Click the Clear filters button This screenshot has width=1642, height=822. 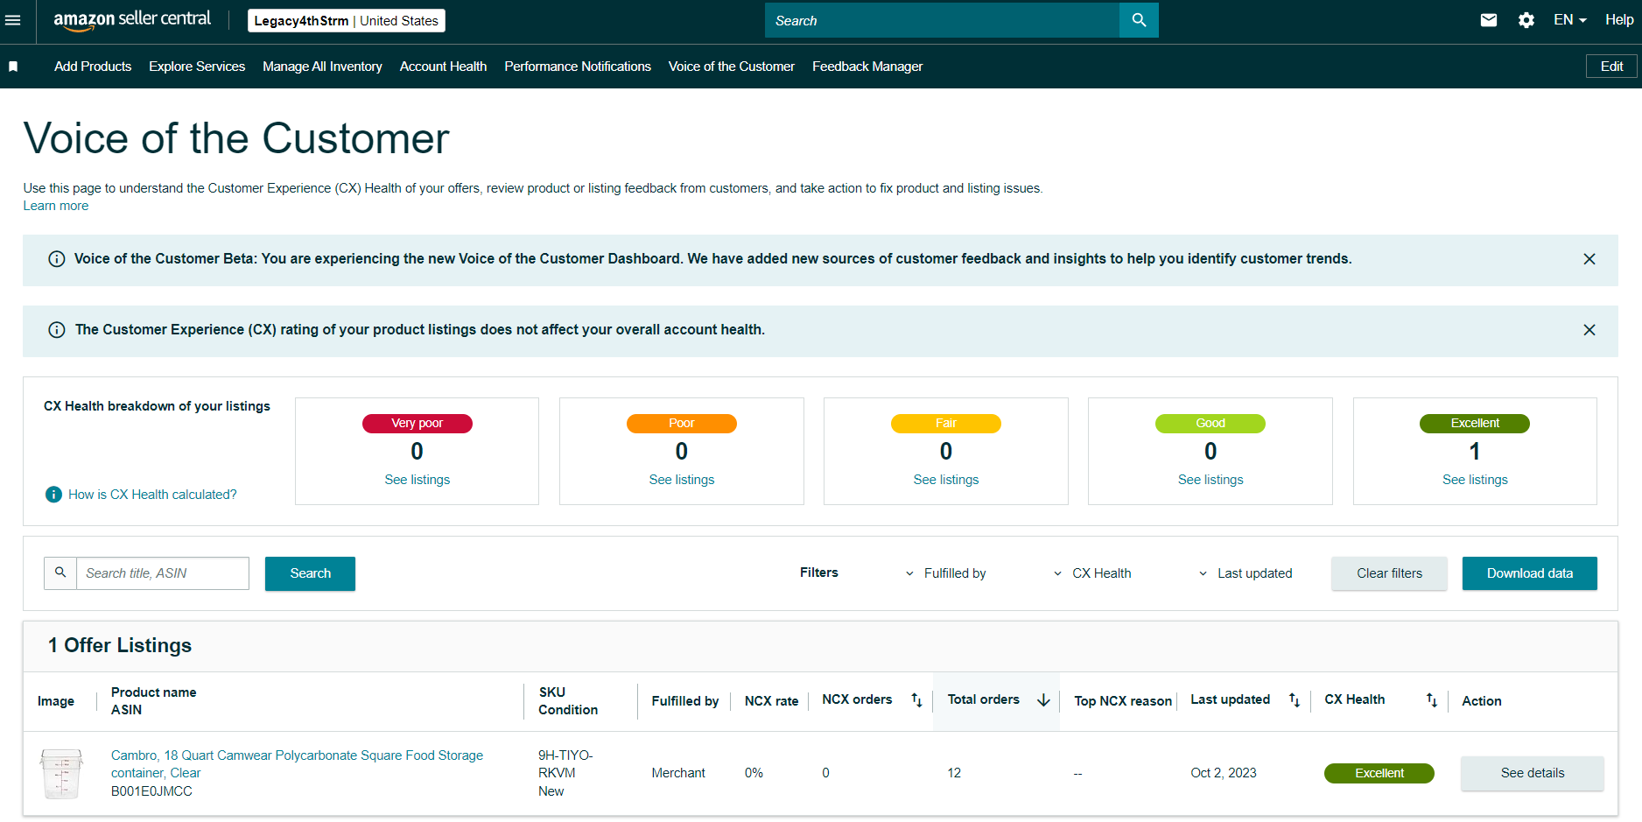[1389, 573]
